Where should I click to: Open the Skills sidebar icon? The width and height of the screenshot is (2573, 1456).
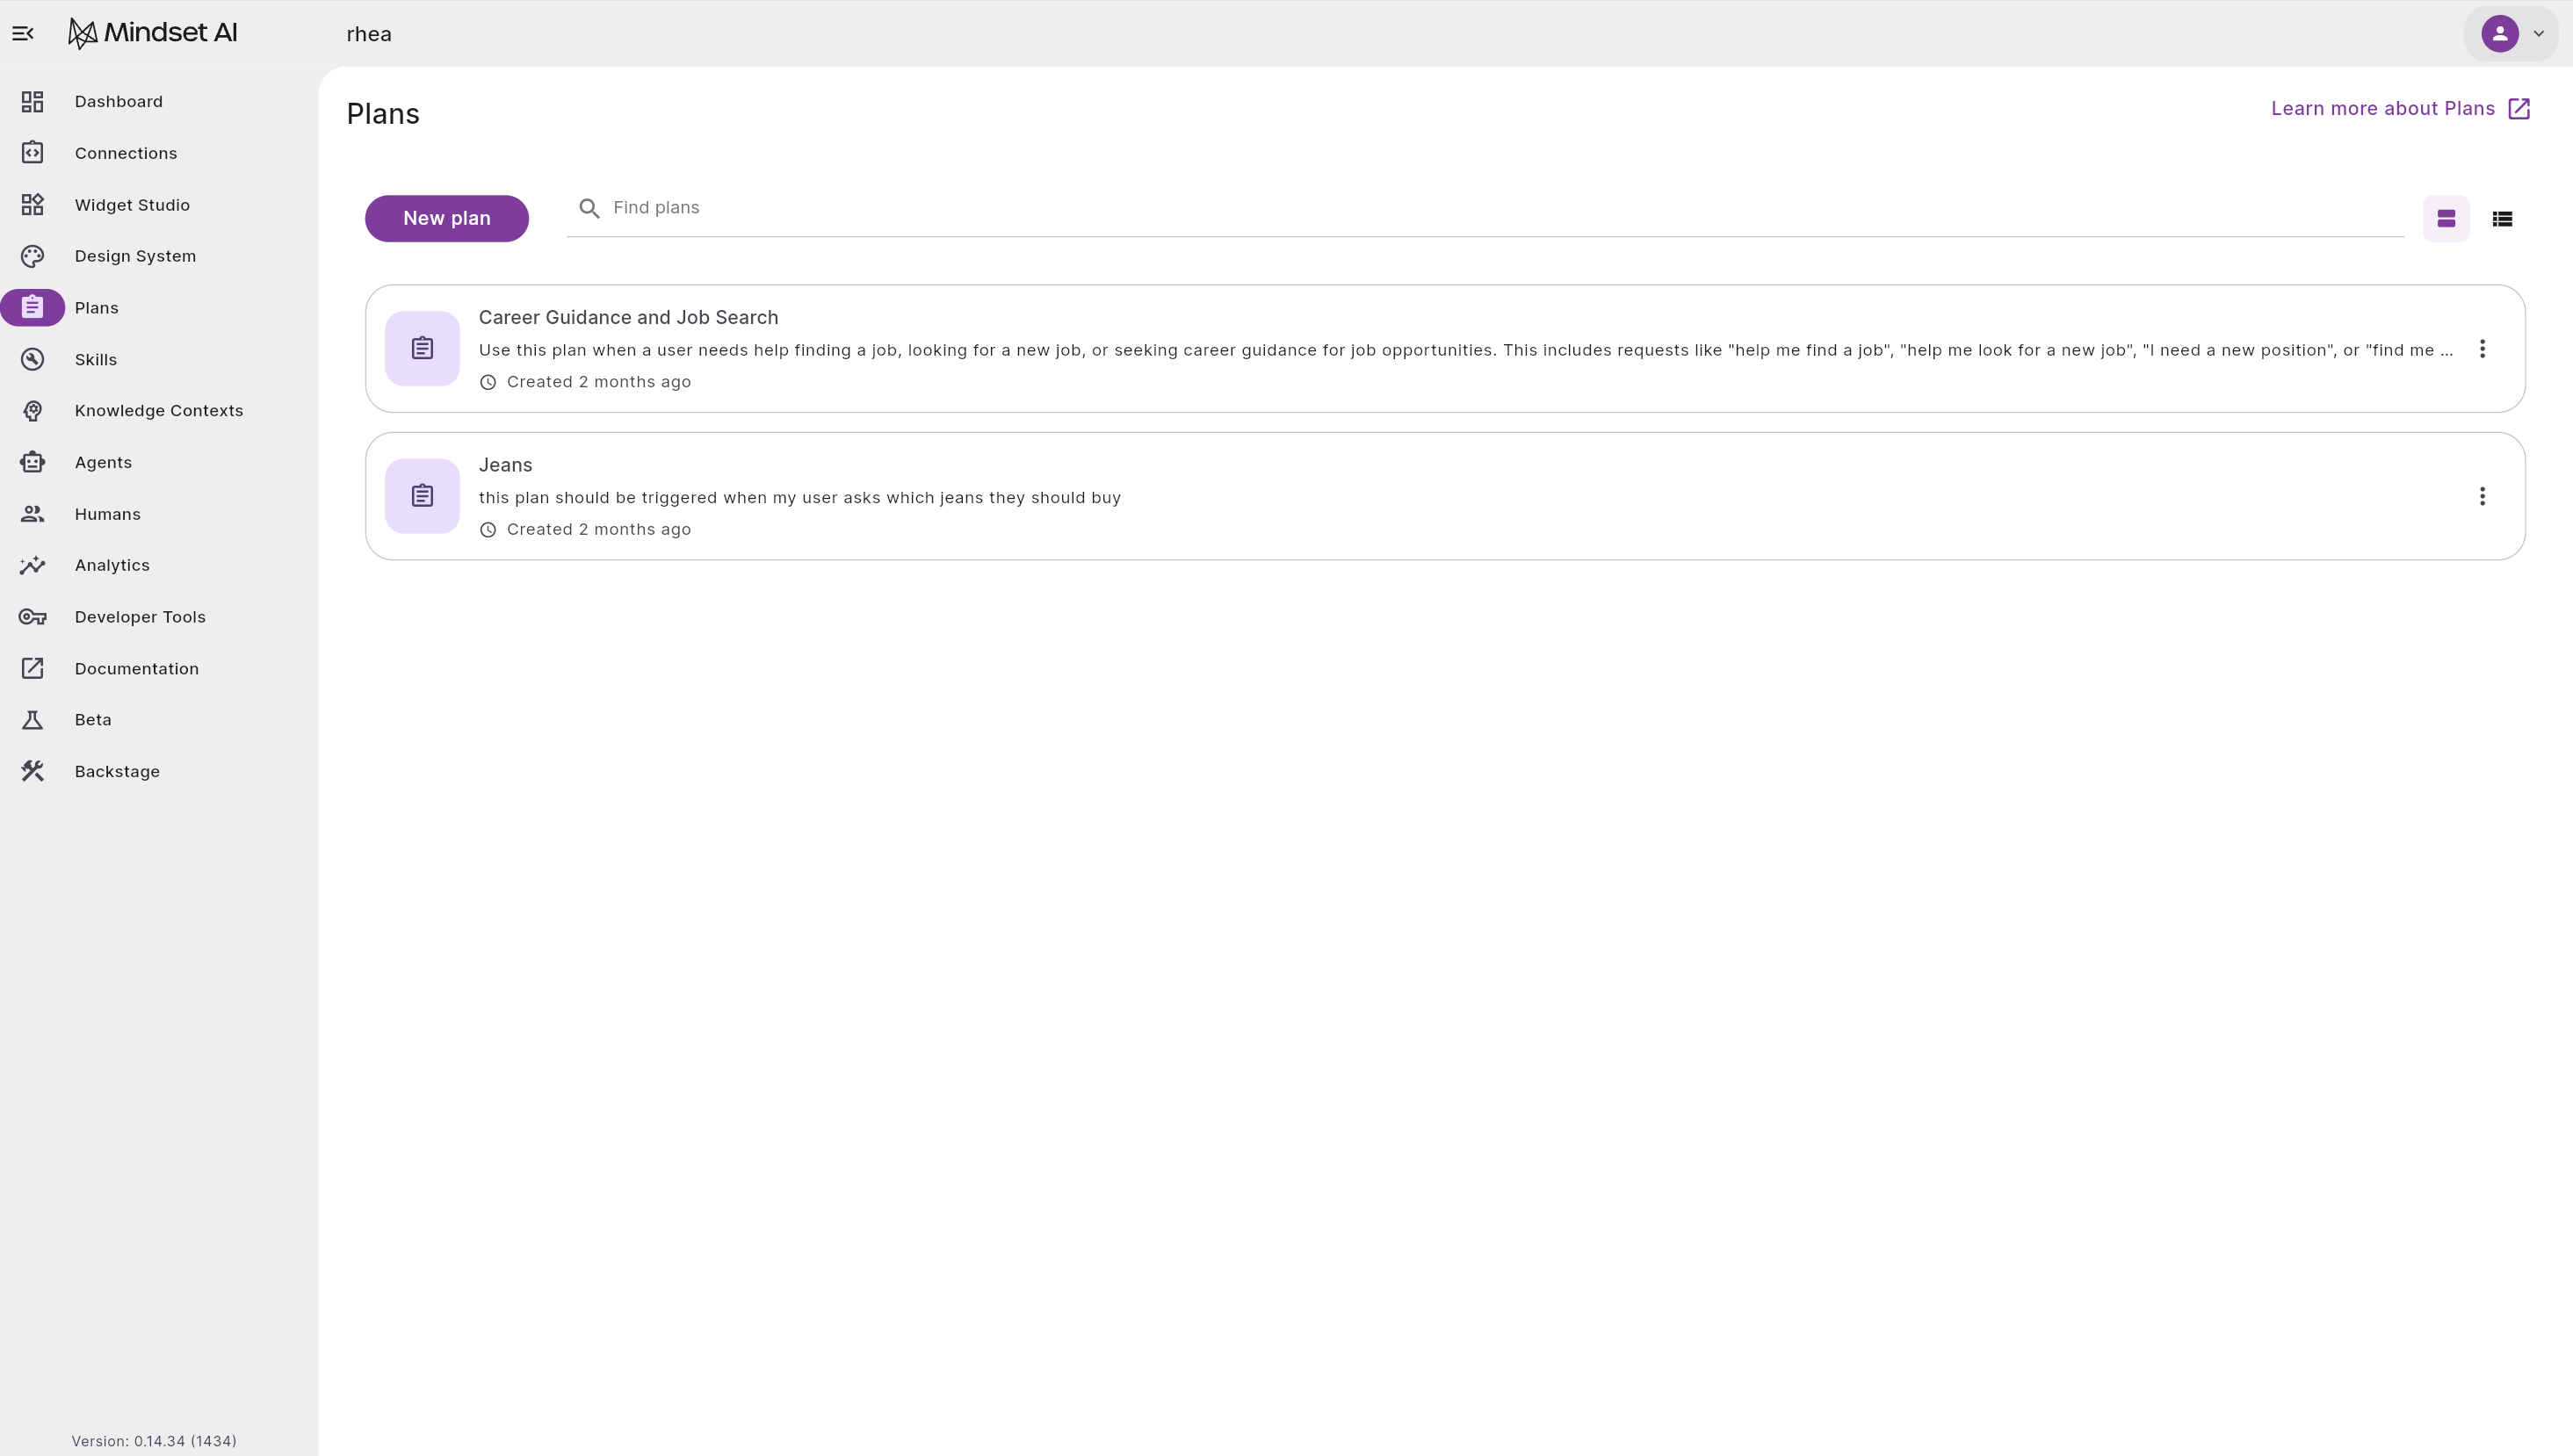pyautogui.click(x=33, y=359)
